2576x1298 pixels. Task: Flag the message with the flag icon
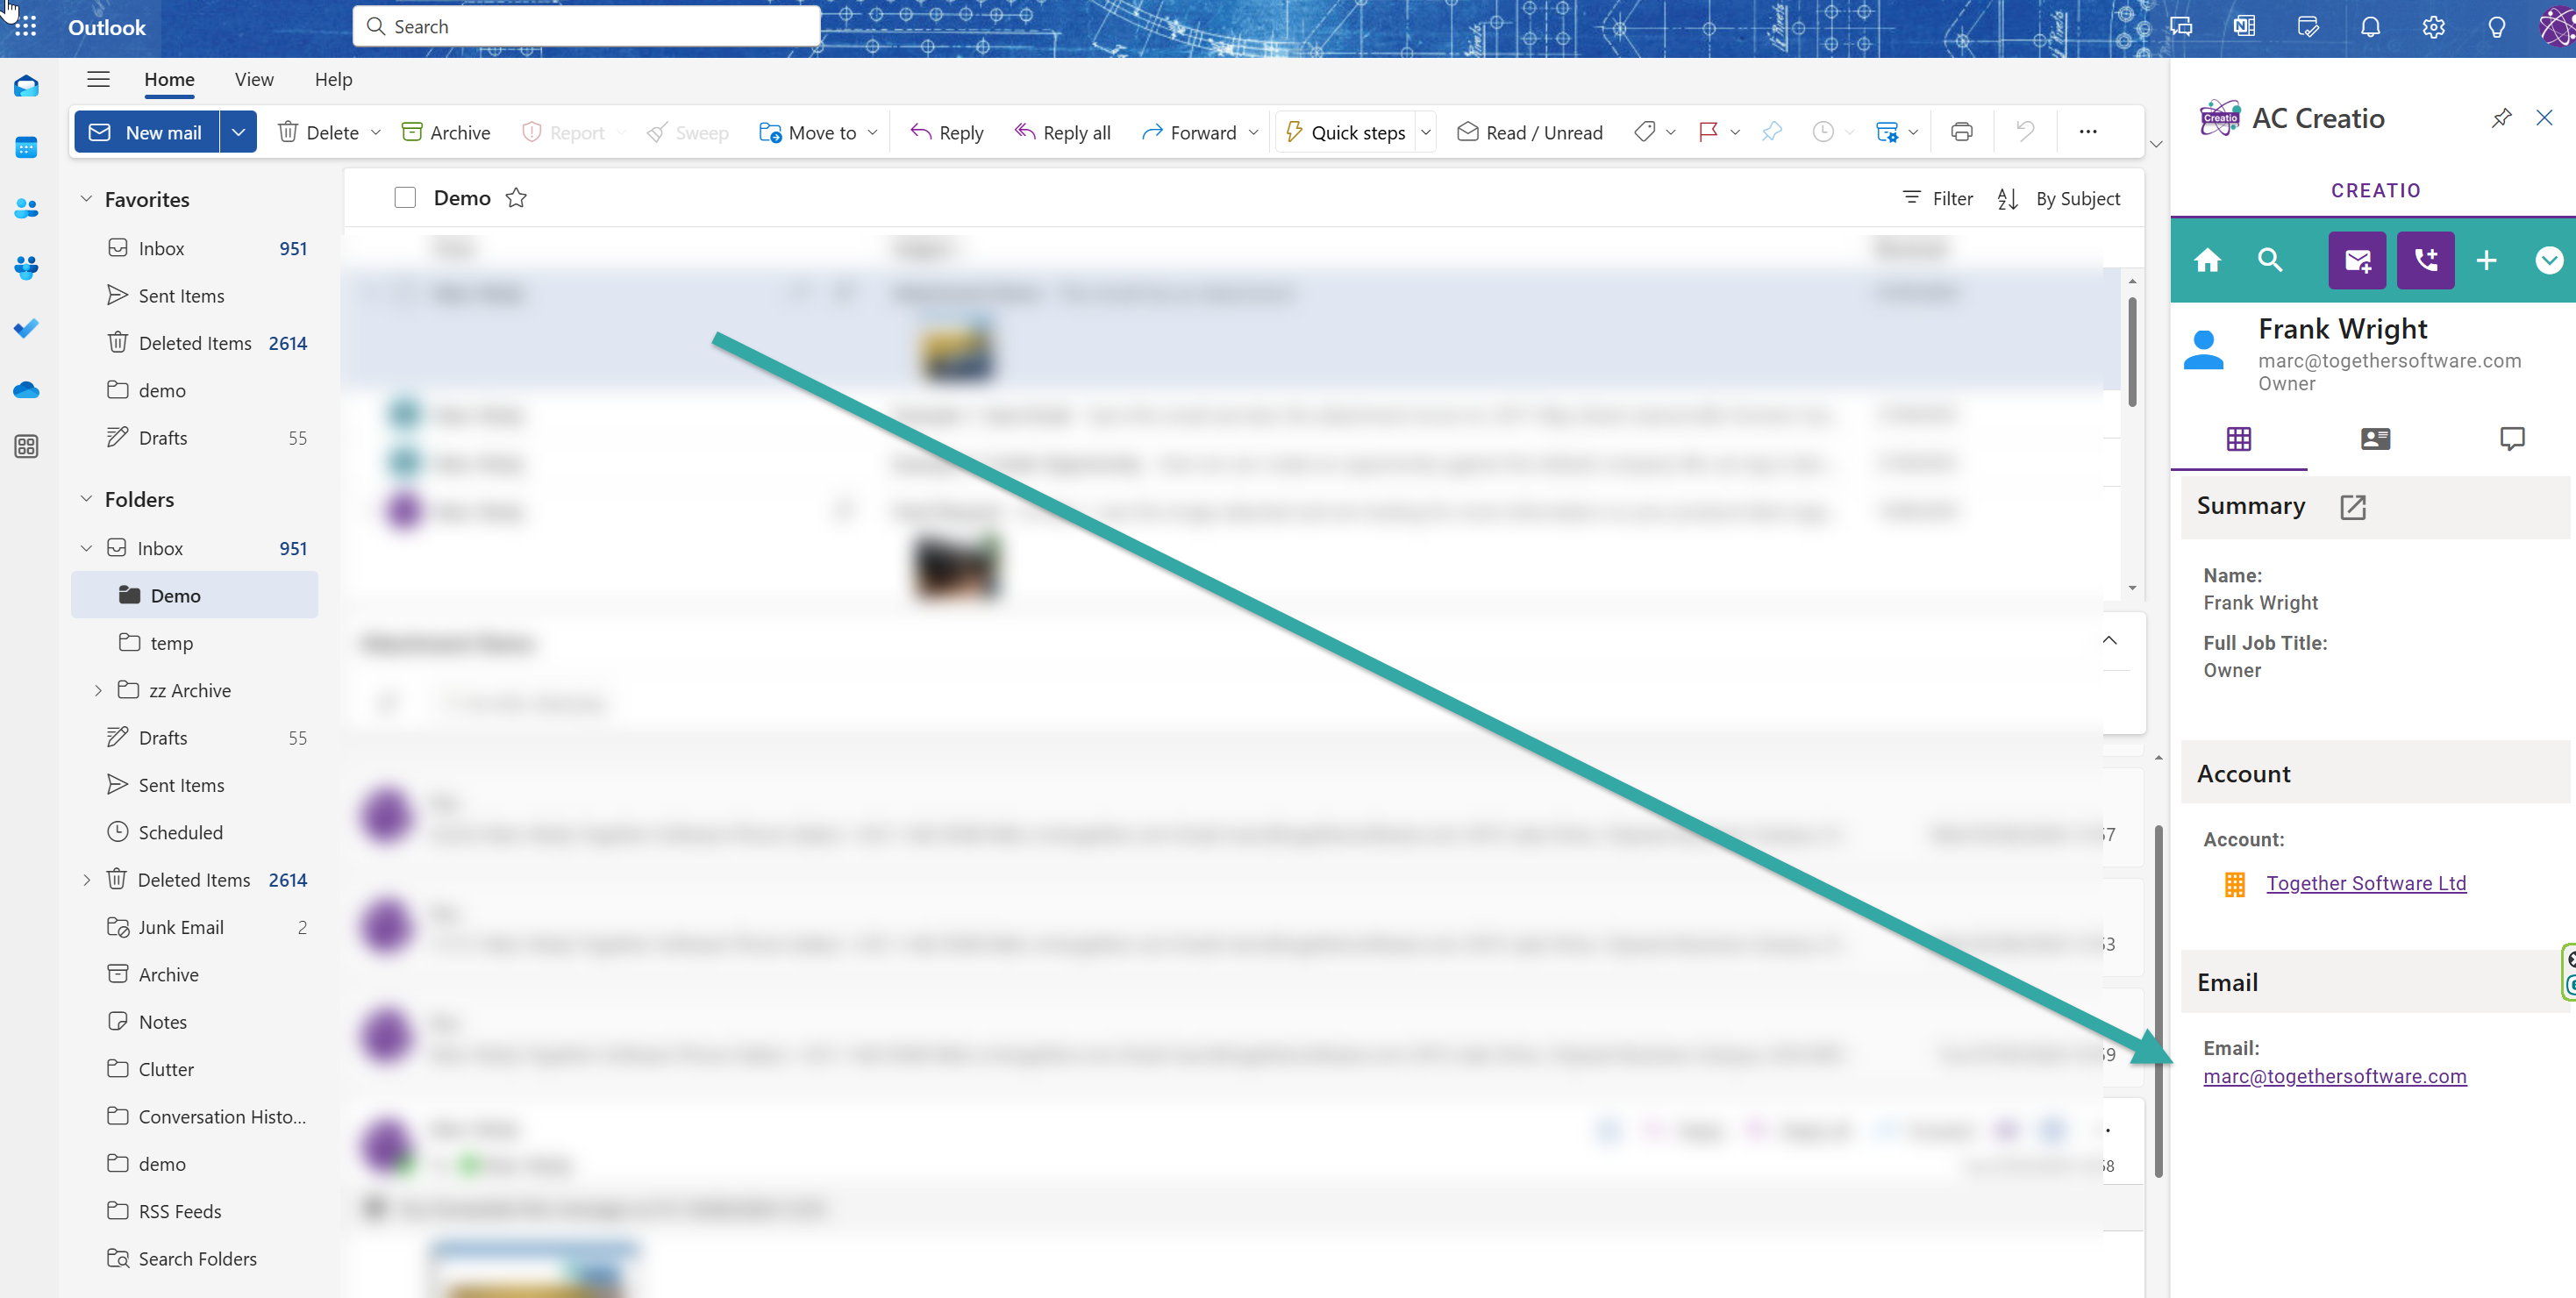(1707, 132)
